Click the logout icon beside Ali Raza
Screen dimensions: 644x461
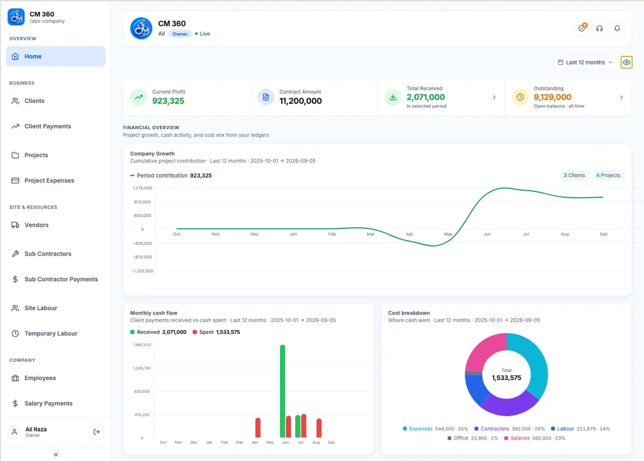click(97, 432)
